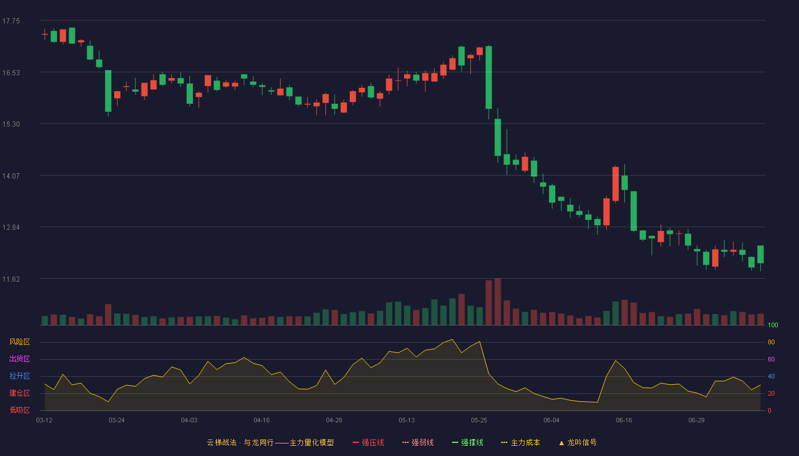
Task: Click the green 100 indicator scale label
Action: (773, 325)
